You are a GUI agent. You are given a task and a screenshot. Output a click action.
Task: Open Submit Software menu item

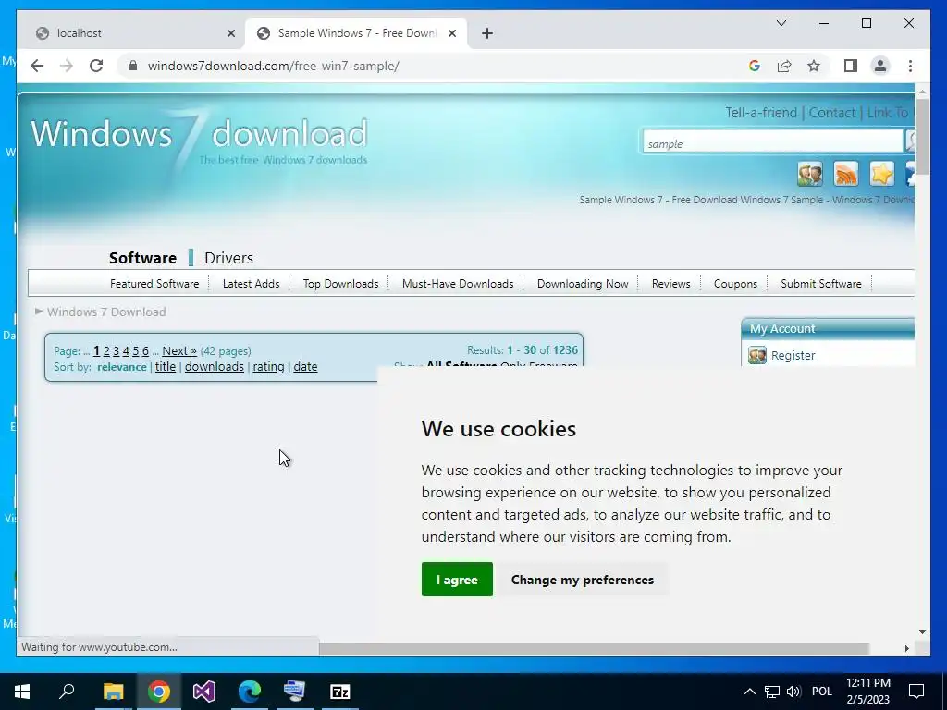pyautogui.click(x=821, y=283)
